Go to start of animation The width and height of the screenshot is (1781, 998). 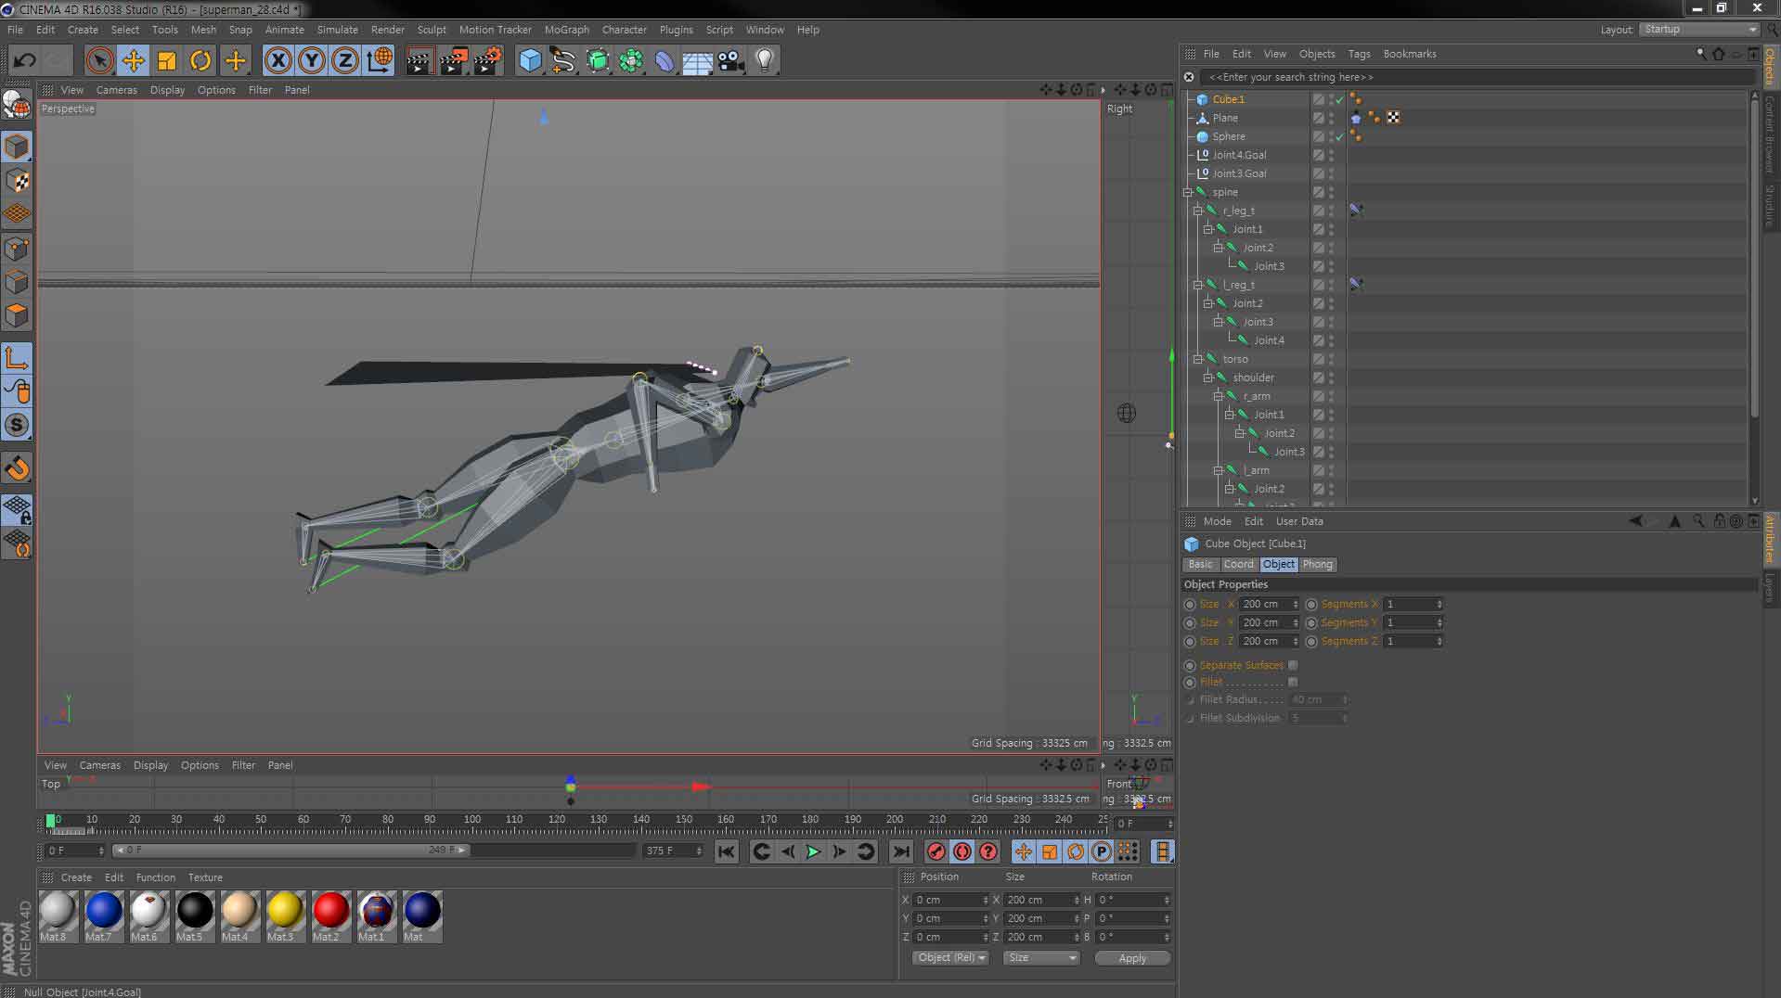[x=727, y=851]
